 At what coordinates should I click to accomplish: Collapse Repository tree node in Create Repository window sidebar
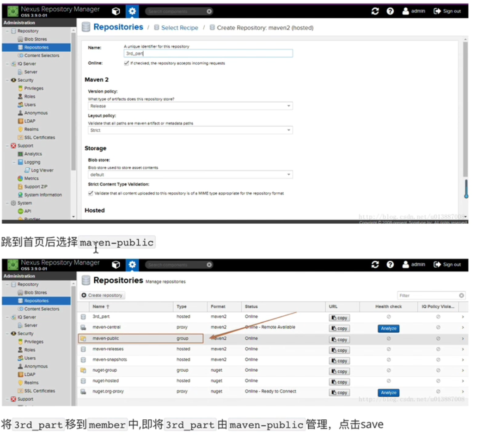pyautogui.click(x=7, y=31)
